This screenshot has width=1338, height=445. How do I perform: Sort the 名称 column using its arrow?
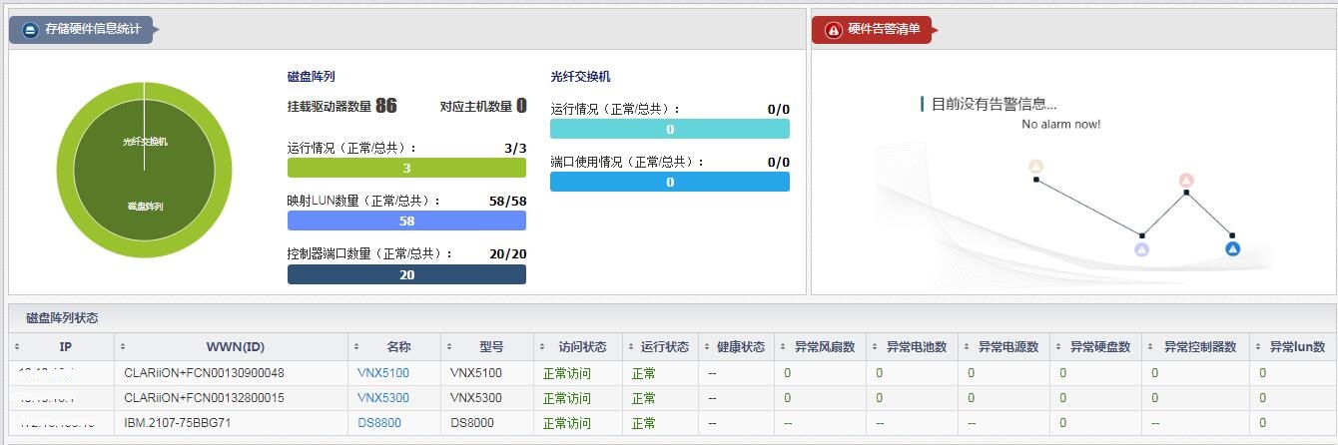coord(356,347)
